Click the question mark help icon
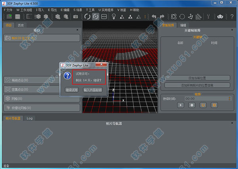Viewport: 238px width, 169px height. [x=232, y=17]
